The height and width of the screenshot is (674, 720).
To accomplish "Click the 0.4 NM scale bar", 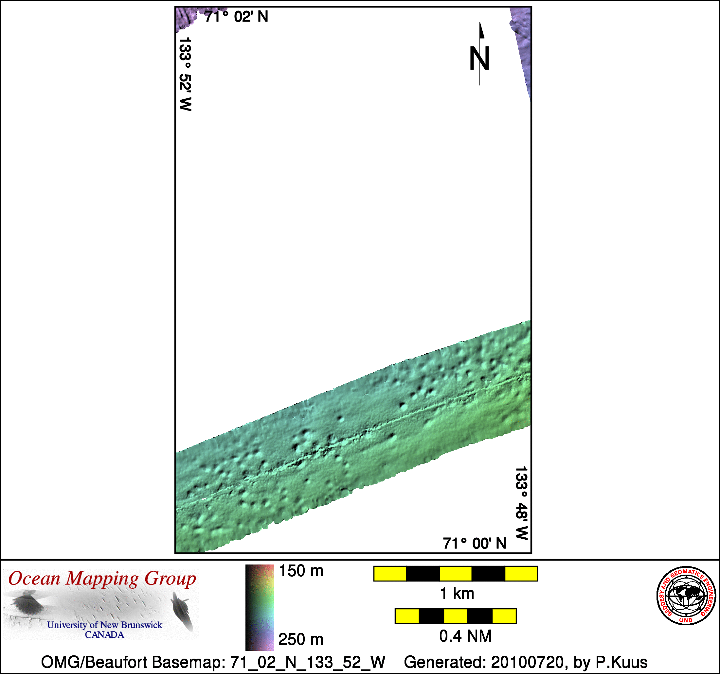I will coord(455,616).
